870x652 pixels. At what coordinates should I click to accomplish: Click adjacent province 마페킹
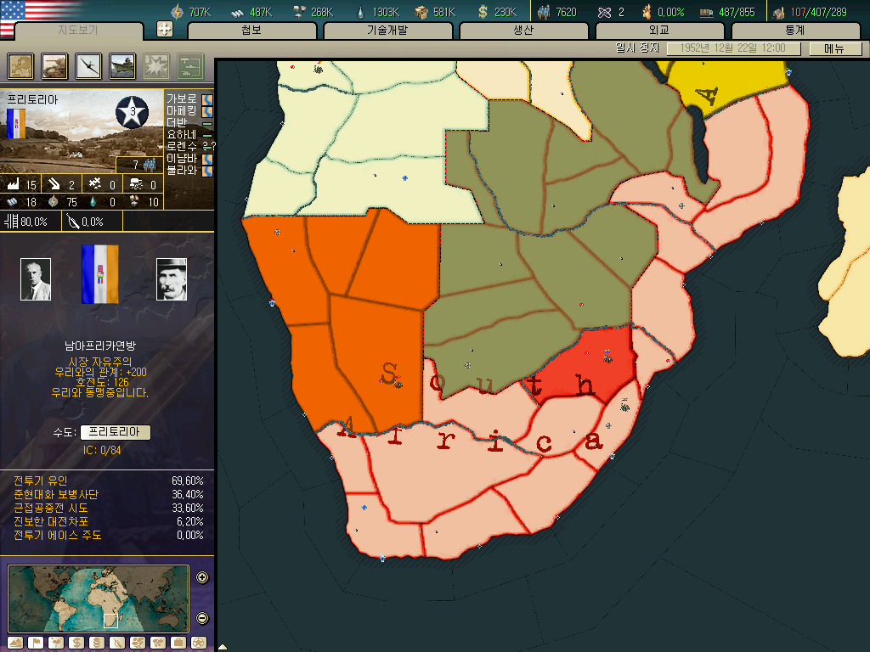[x=182, y=110]
